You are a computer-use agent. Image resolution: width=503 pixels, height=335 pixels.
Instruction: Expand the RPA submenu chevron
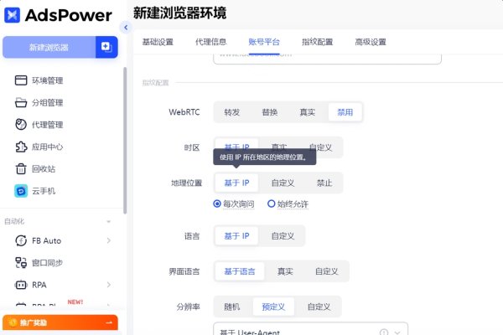tap(109, 285)
